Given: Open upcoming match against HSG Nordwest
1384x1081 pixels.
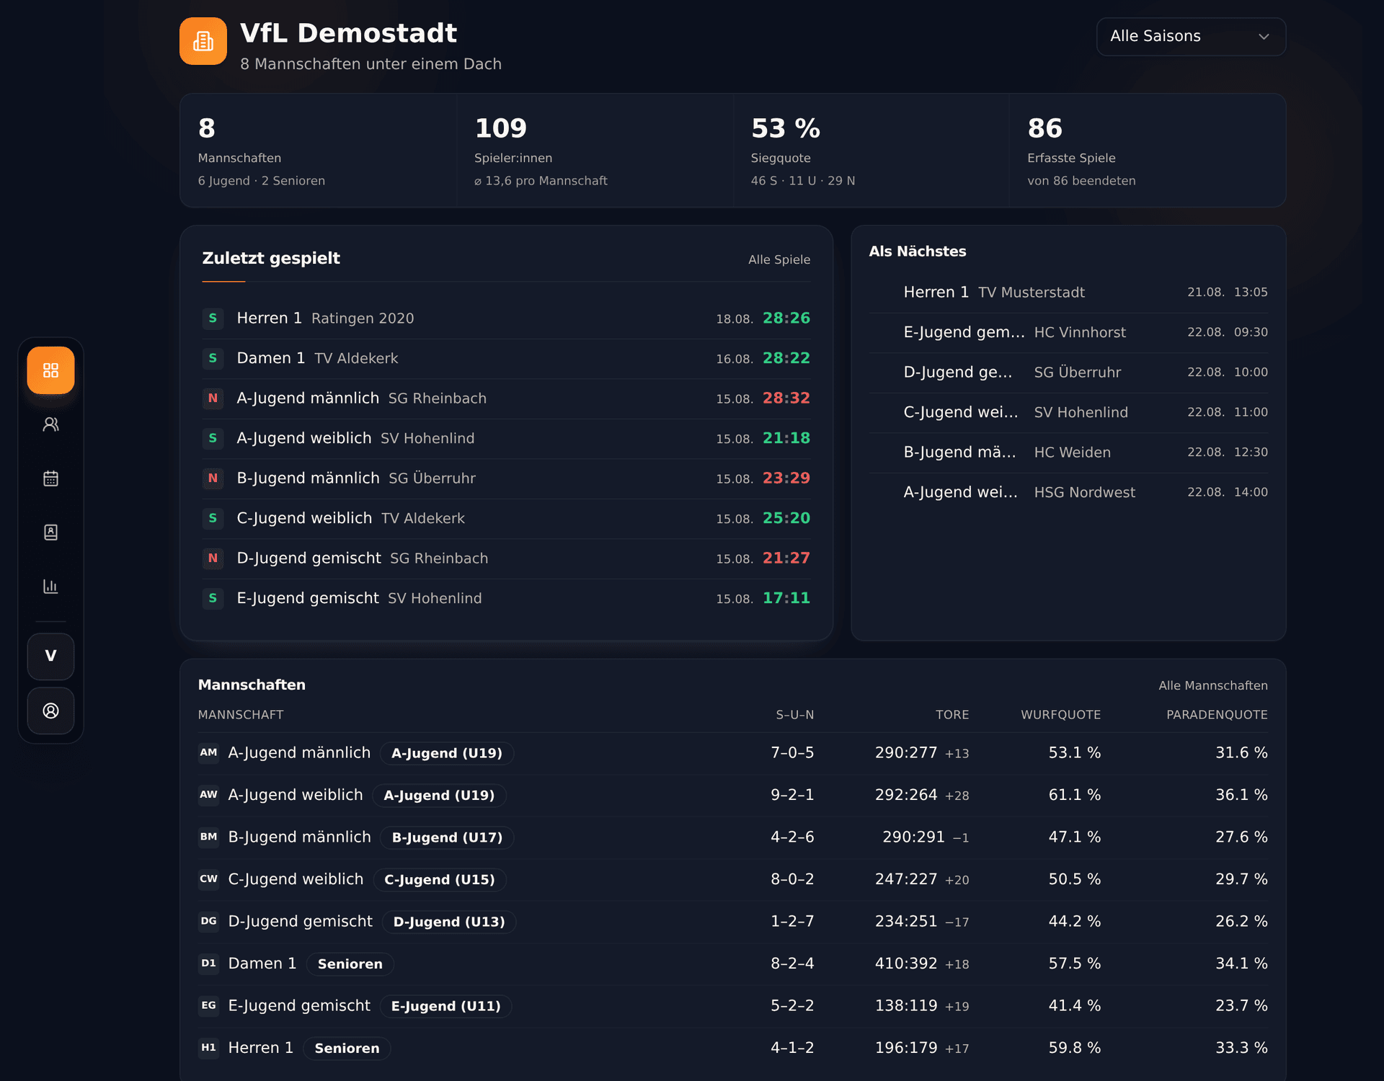Looking at the screenshot, I should 1068,492.
